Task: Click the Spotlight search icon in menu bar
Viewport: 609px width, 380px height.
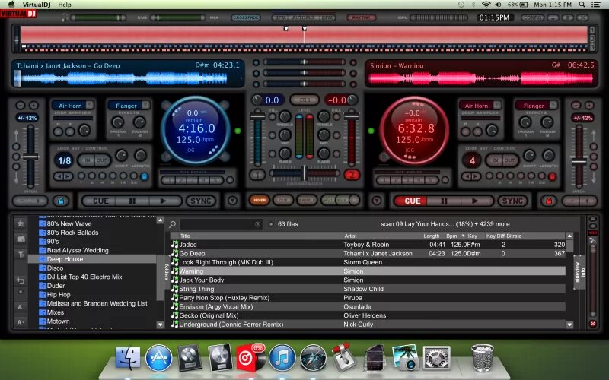Action: coord(582,5)
